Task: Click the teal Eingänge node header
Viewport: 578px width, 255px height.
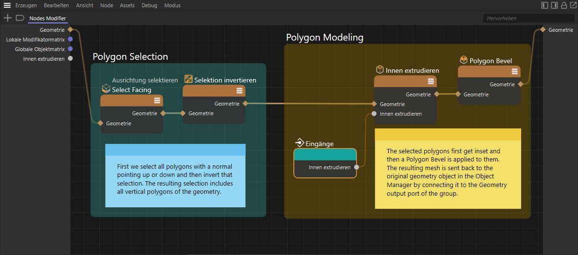Action: (x=325, y=154)
